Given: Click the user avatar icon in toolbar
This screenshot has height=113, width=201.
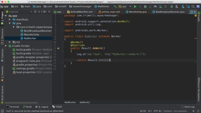Looking at the screenshot, I should (198, 6).
